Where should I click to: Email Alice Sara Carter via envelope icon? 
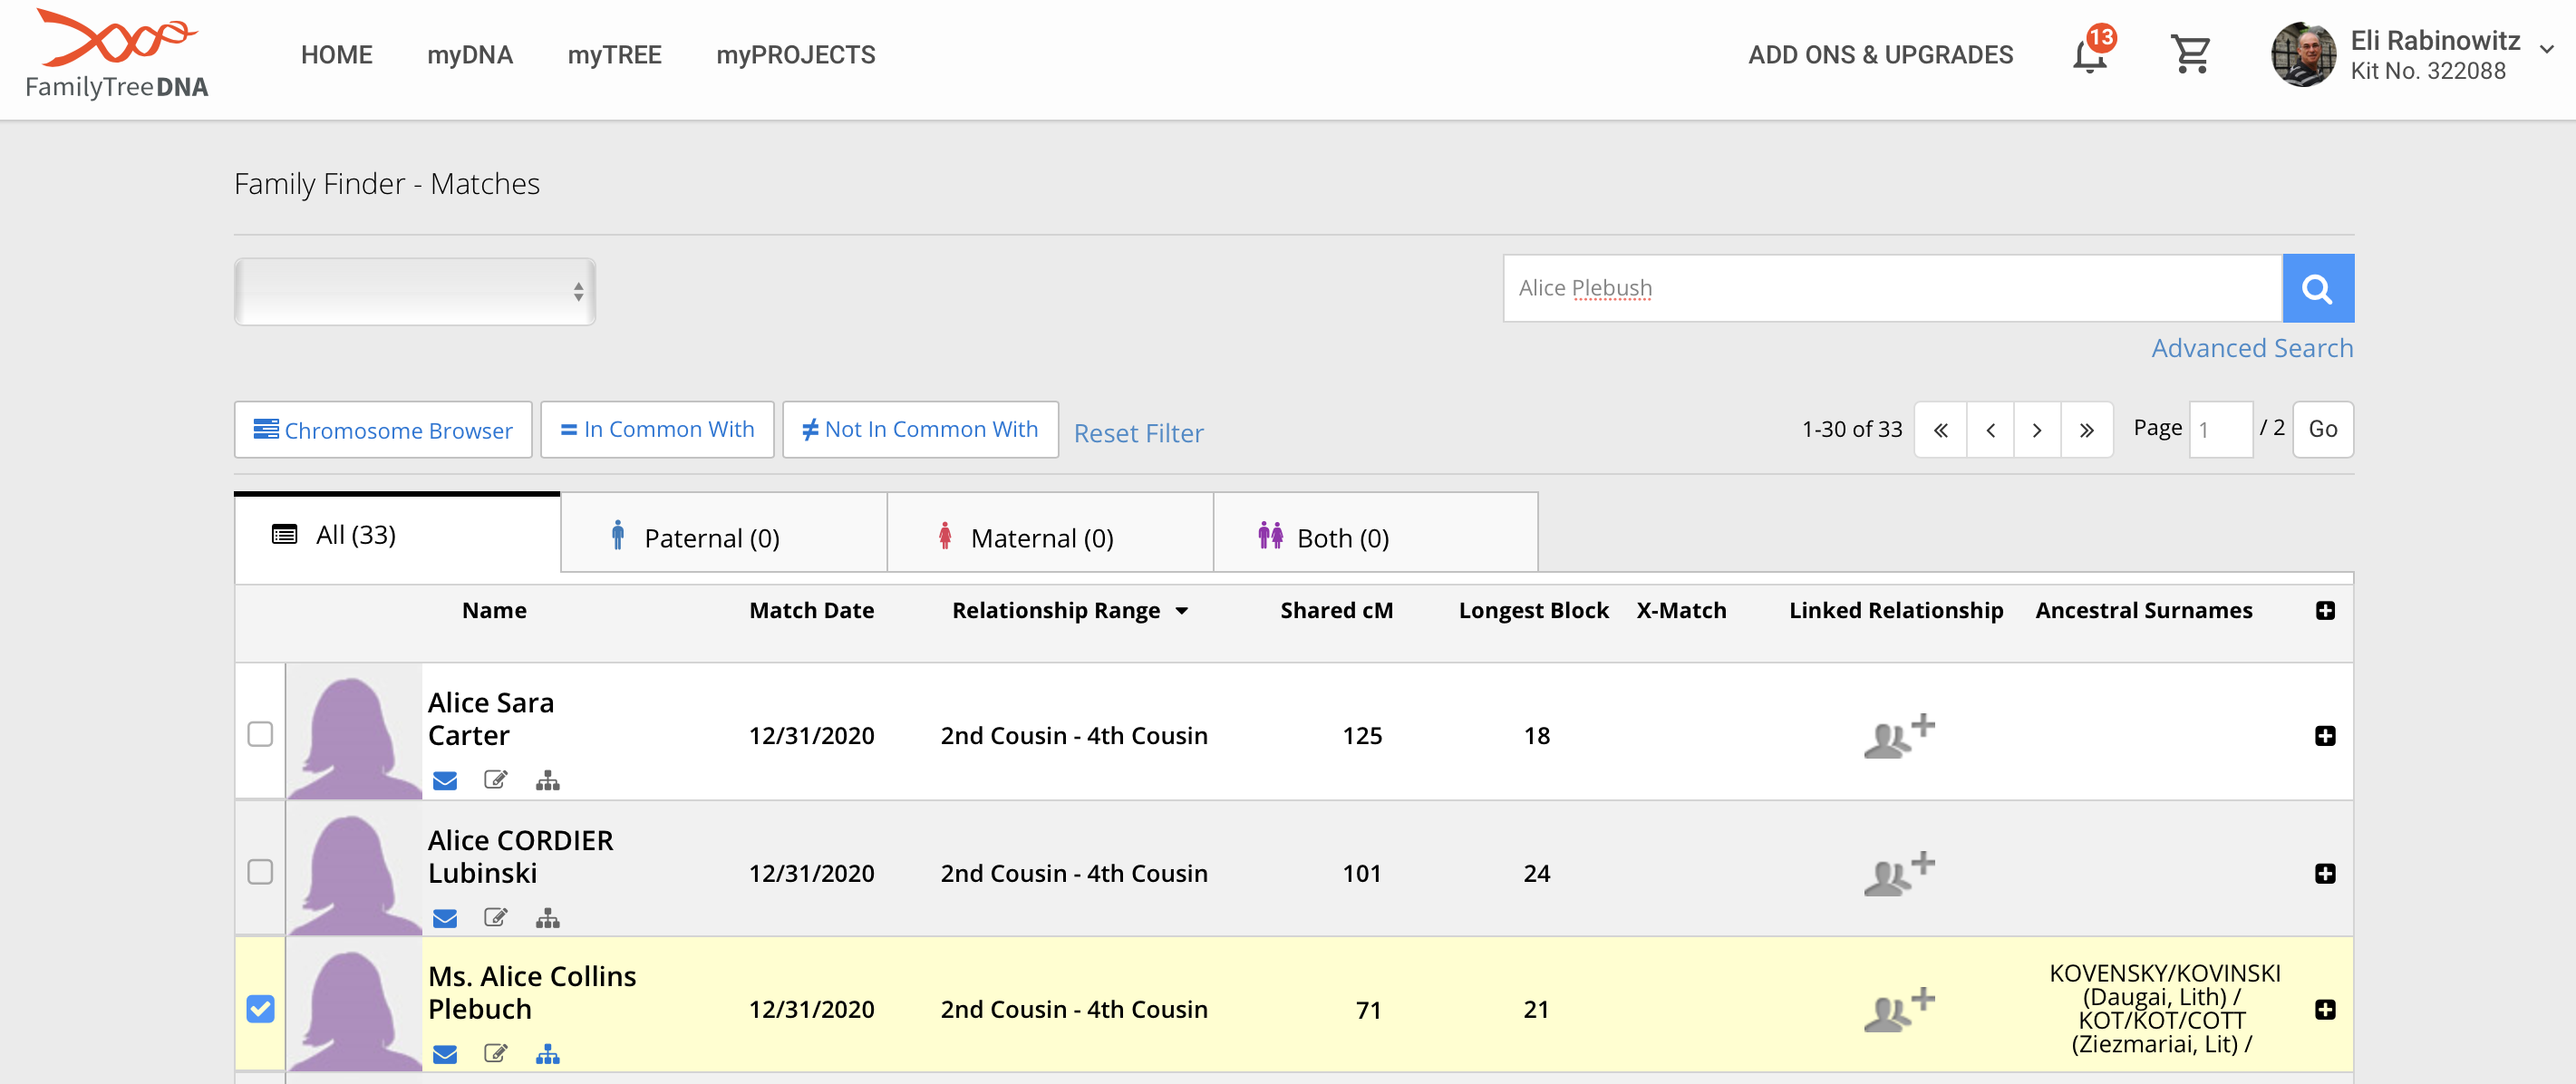445,781
